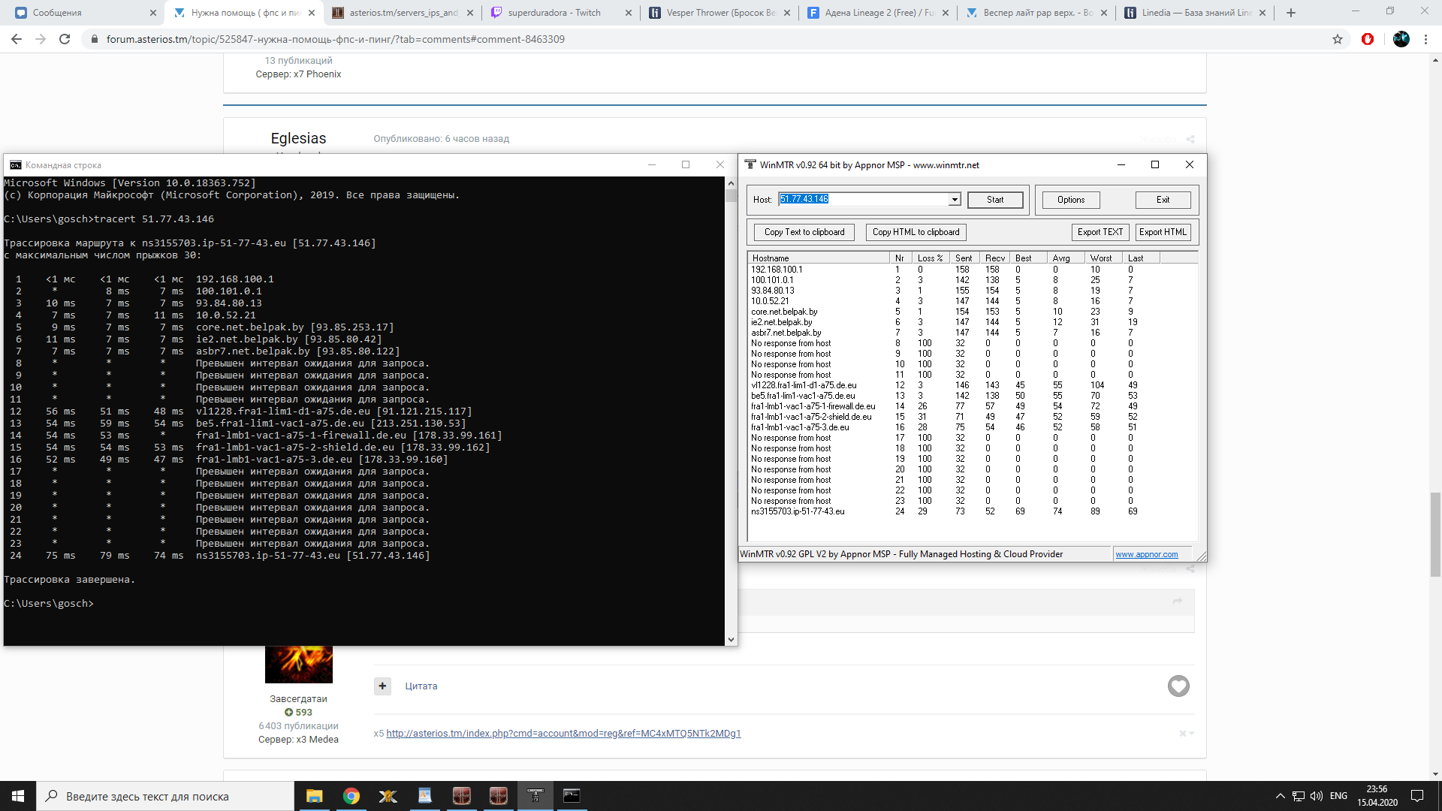Click the share icon next to Eglesias post
Image resolution: width=1442 pixels, height=811 pixels.
(1190, 140)
